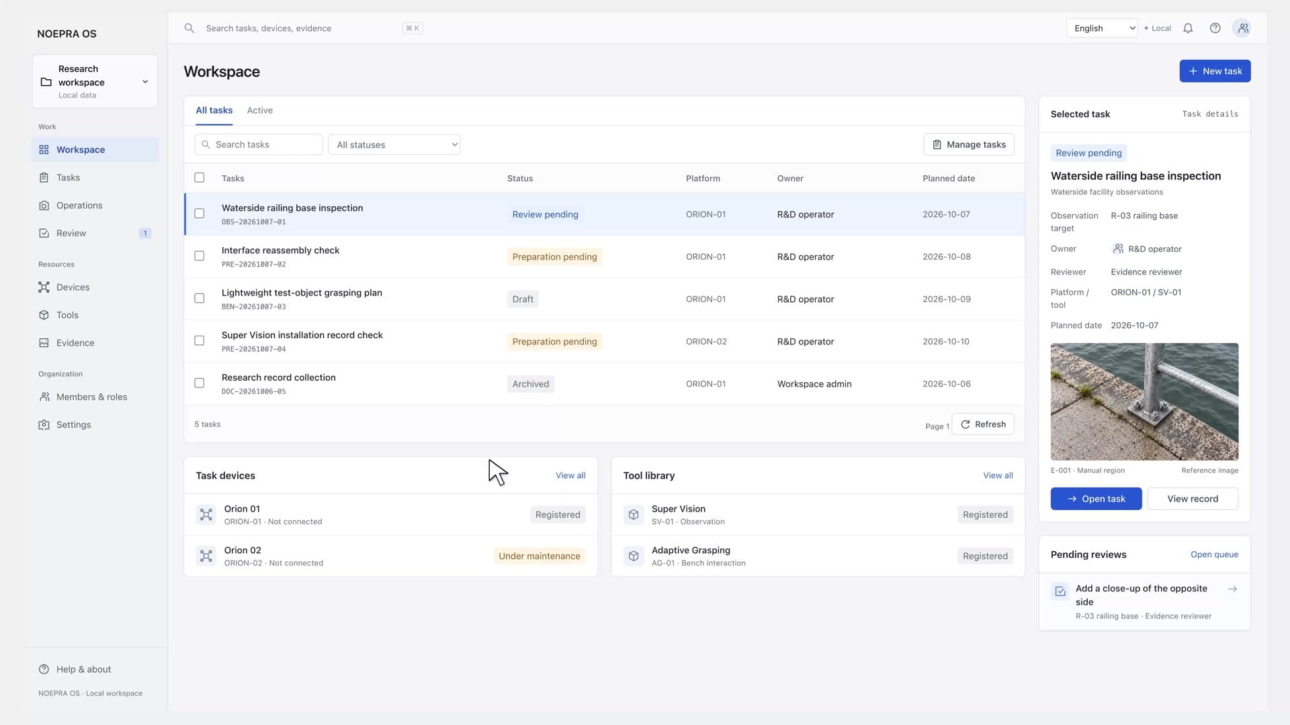Click the railing reference image thumbnail
The image size is (1290, 725).
1144,401
